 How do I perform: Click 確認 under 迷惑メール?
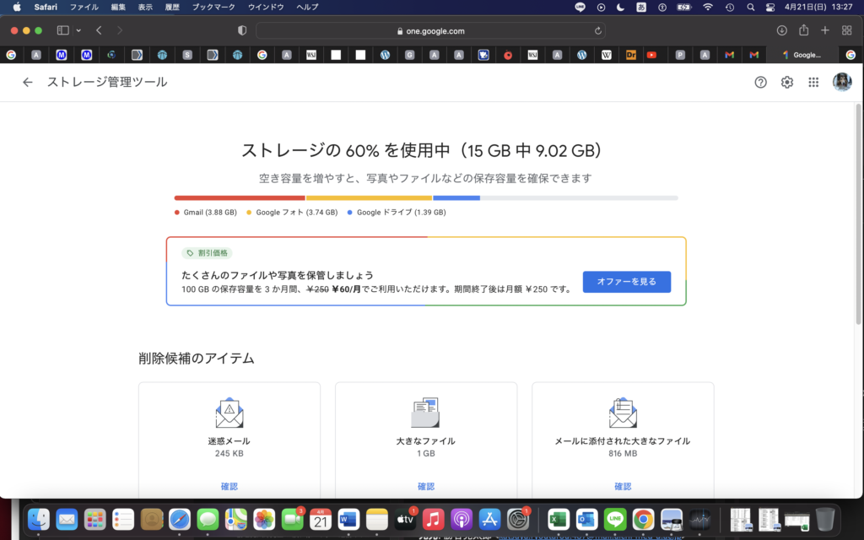tap(229, 486)
